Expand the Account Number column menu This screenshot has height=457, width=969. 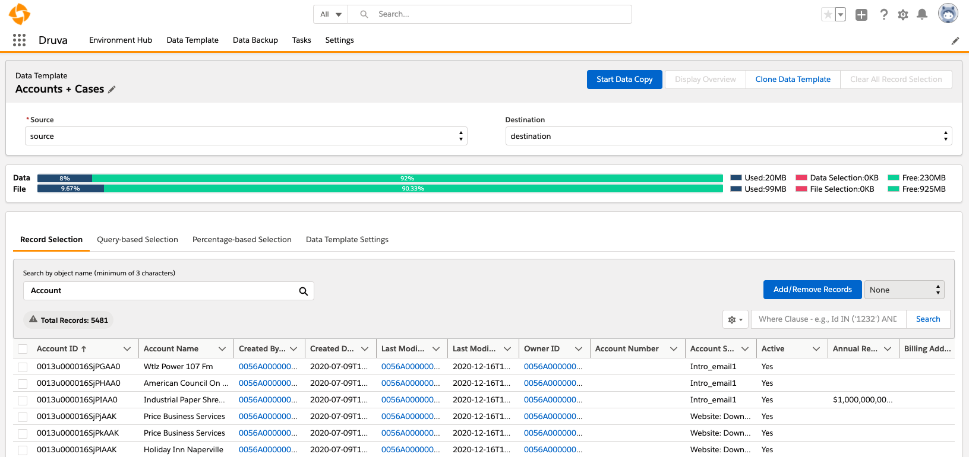pos(674,349)
